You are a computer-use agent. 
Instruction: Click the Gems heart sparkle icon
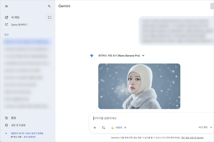7,25
